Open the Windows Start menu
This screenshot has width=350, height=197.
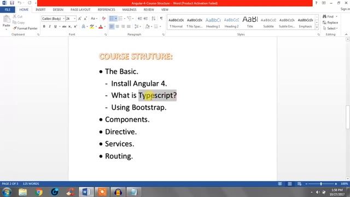click(x=7, y=192)
